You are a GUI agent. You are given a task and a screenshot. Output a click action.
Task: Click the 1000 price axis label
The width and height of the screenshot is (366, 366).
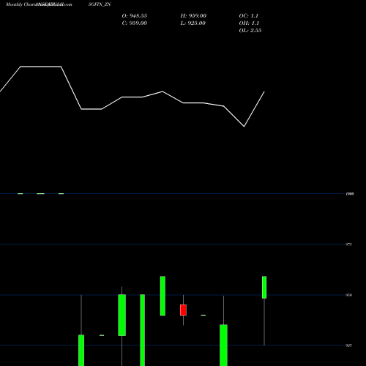click(350, 194)
